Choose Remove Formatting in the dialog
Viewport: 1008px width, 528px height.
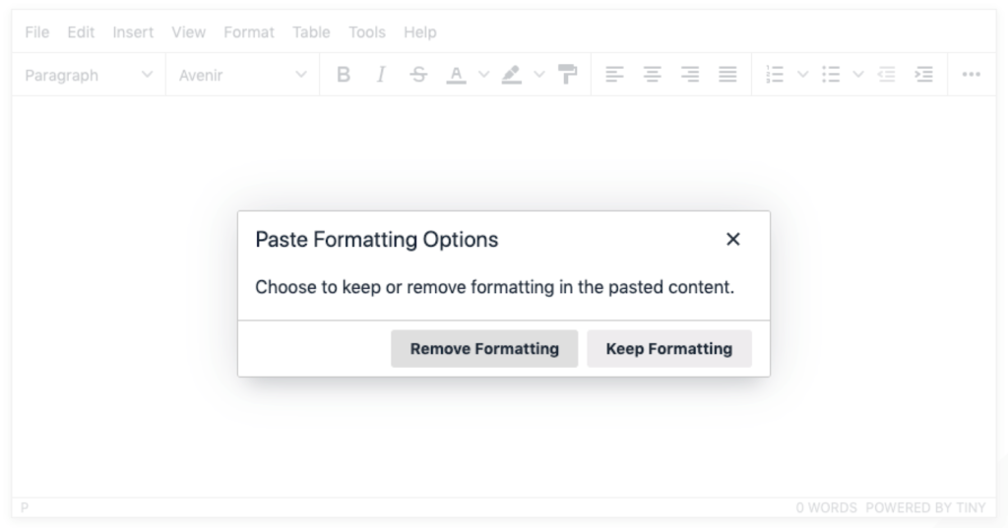pyautogui.click(x=484, y=349)
